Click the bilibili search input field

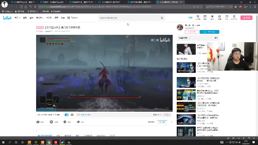(129, 18)
